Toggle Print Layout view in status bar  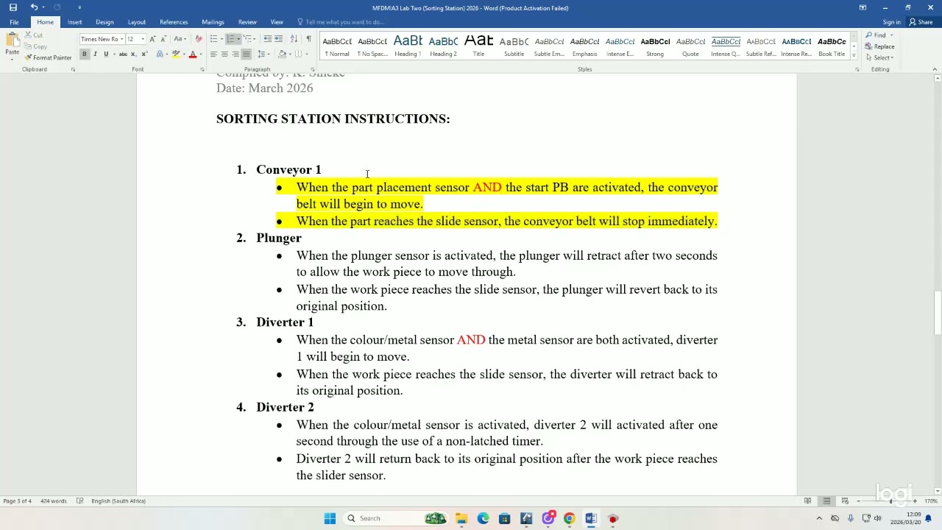click(x=826, y=501)
